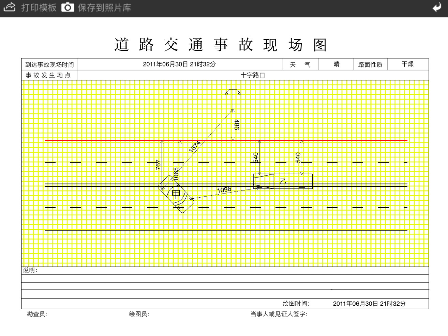The image size is (448, 336).
Task: Click the 486 distance marker near the signal
Action: click(x=236, y=125)
